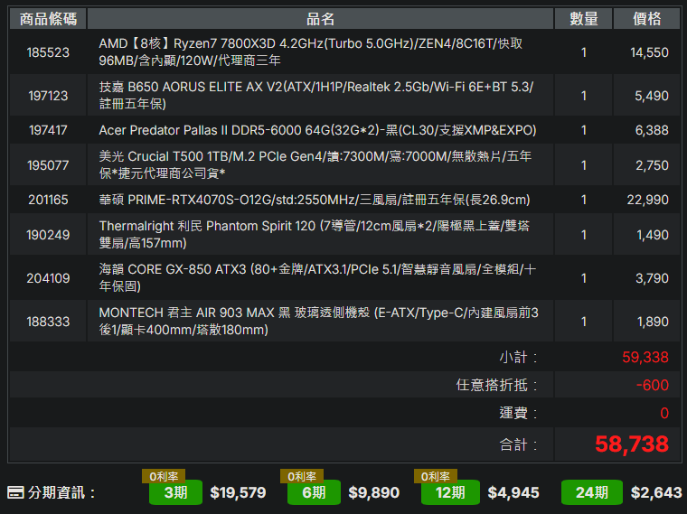Click the price 14,550

pyautogui.click(x=649, y=52)
